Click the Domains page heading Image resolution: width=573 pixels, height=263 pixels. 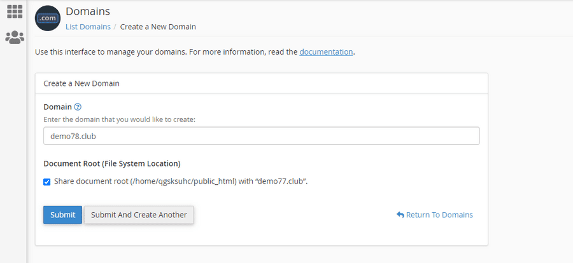pos(88,11)
